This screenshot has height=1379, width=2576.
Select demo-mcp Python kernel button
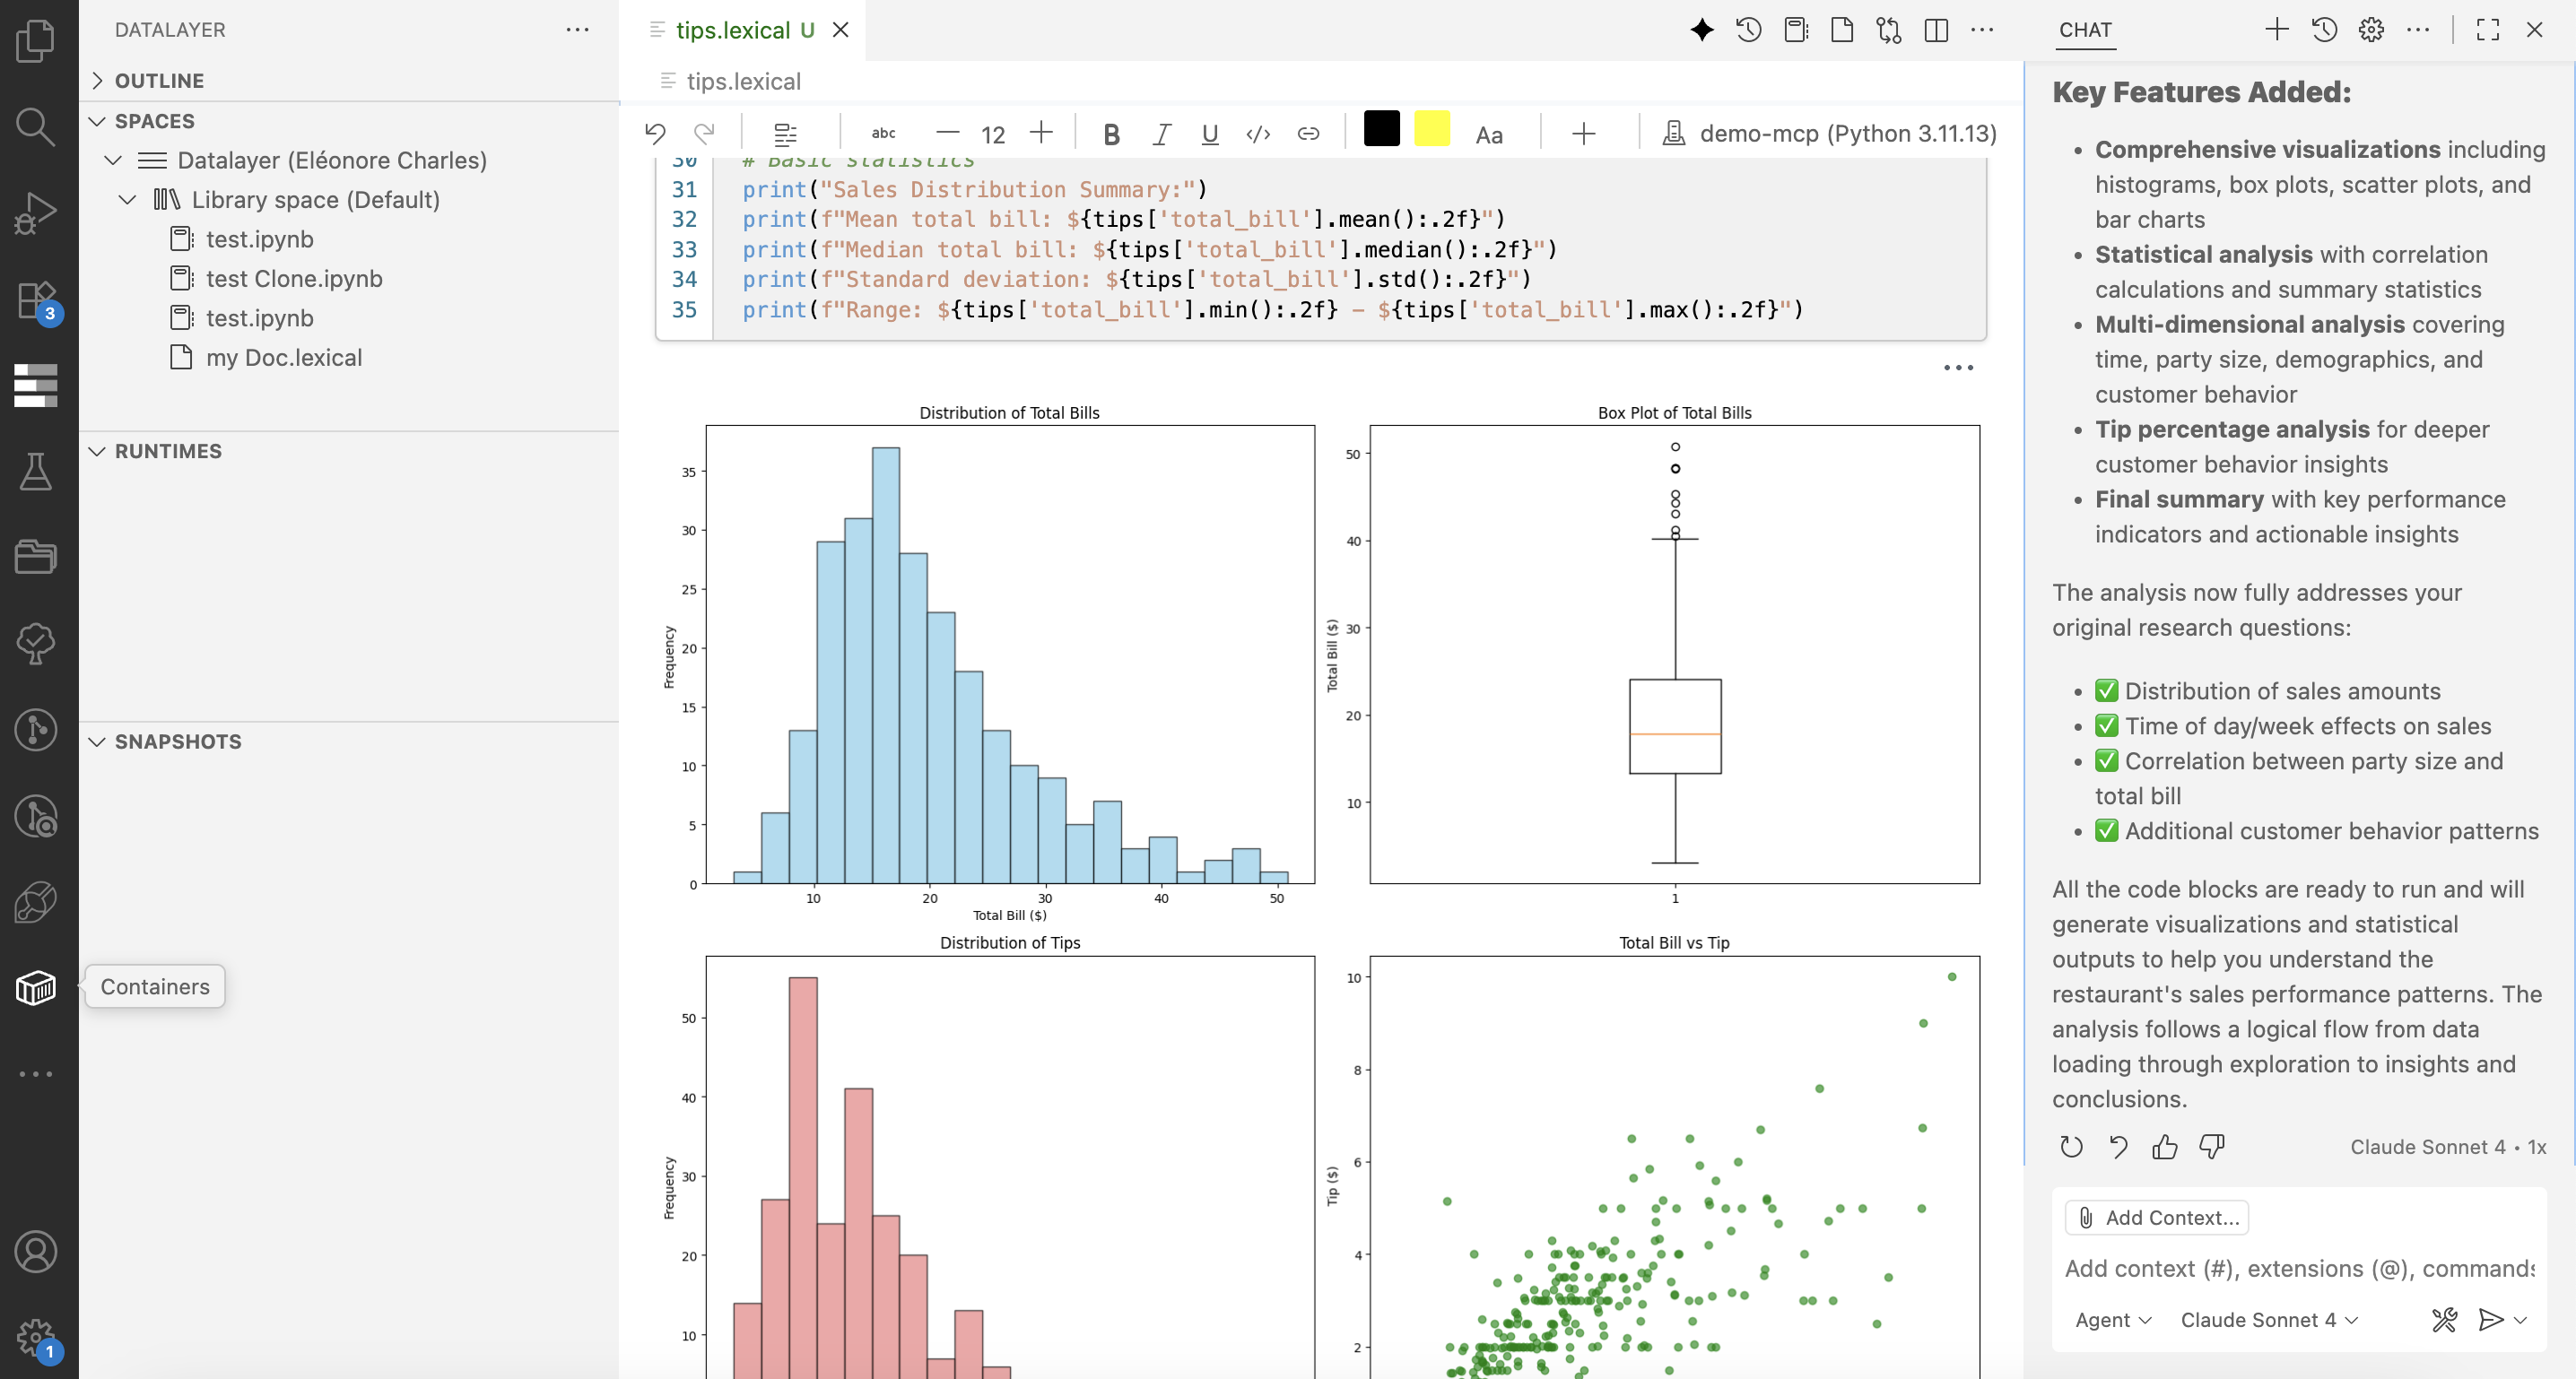(1830, 133)
